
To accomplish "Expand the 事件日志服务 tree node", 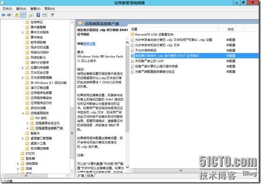I will coord(23,32).
